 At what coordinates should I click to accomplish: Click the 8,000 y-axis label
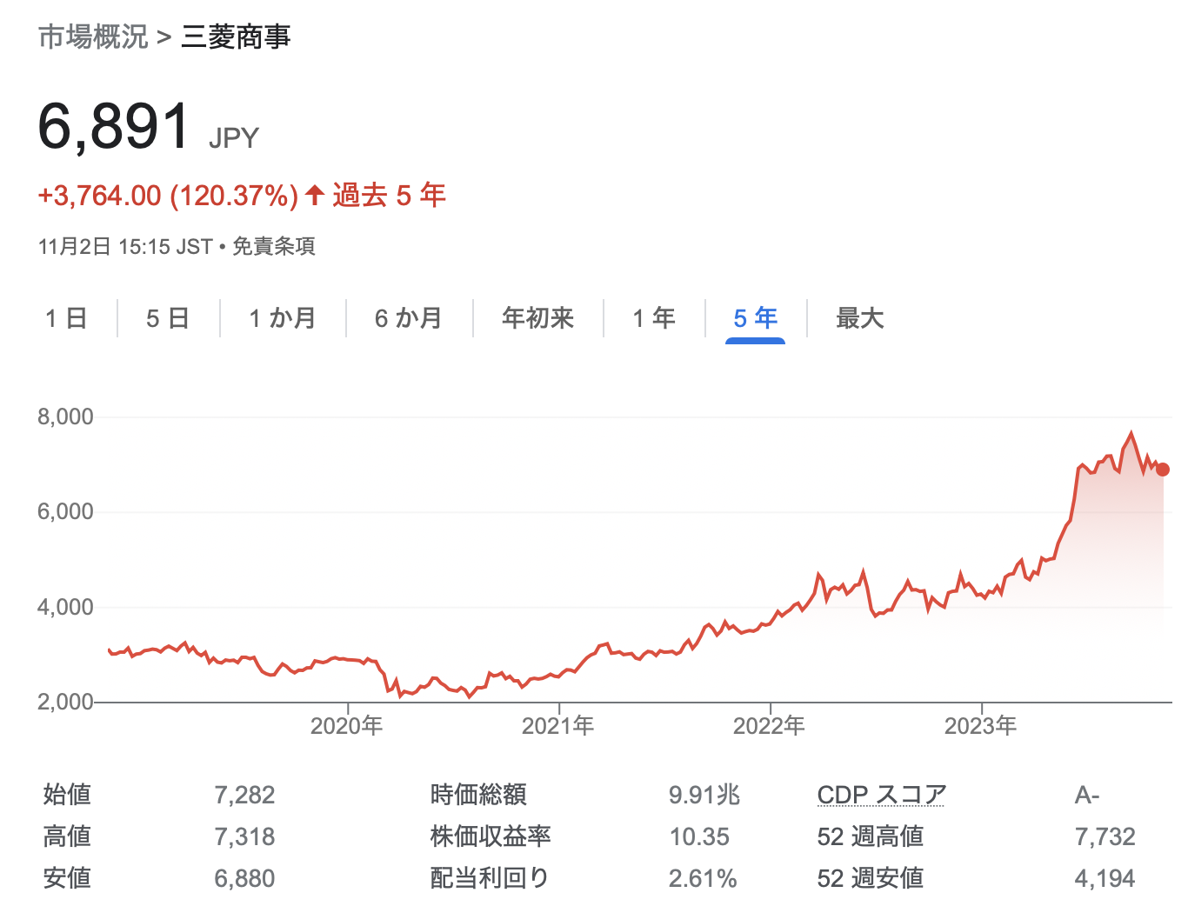[x=65, y=417]
